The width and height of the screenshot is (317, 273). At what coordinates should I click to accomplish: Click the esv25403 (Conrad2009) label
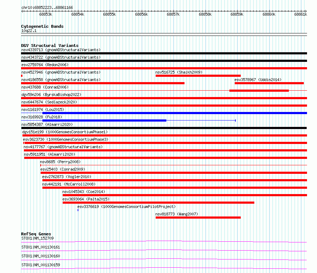[x=63, y=169]
